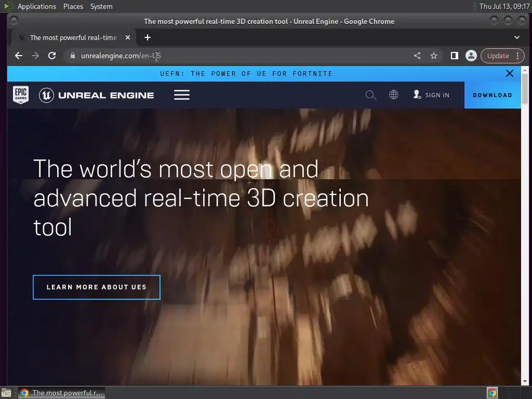Click the clock showing Thu Jul 13
Image resolution: width=532 pixels, height=399 pixels.
504,6
